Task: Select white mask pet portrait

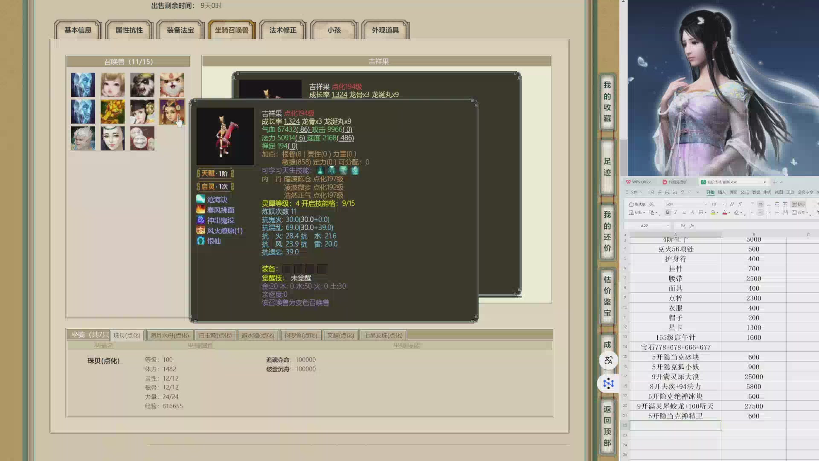Action: click(x=142, y=138)
